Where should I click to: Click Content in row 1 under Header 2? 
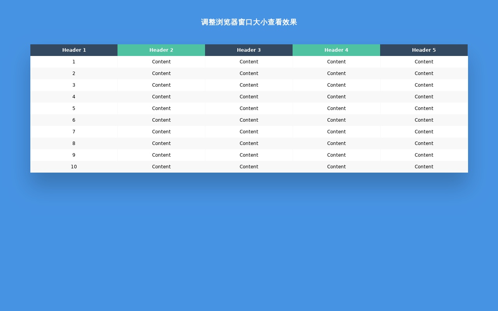pyautogui.click(x=161, y=62)
